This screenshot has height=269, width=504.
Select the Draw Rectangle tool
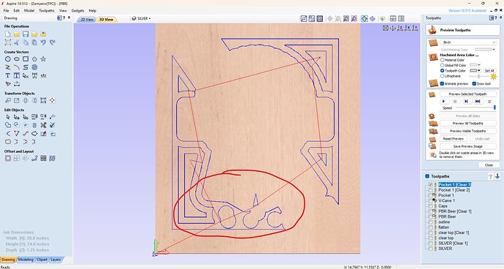[x=26, y=59]
